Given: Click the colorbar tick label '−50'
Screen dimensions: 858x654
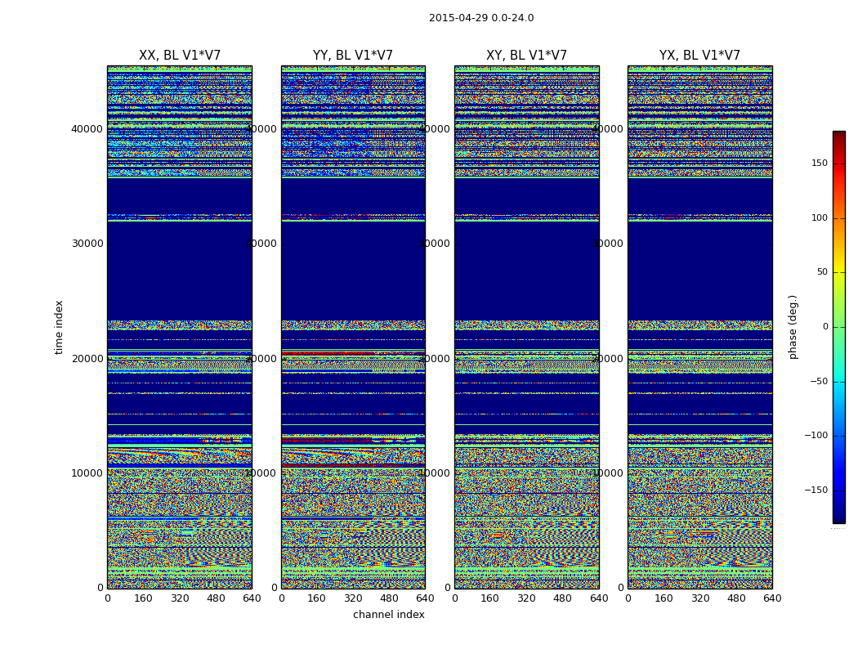Looking at the screenshot, I should click(x=819, y=382).
